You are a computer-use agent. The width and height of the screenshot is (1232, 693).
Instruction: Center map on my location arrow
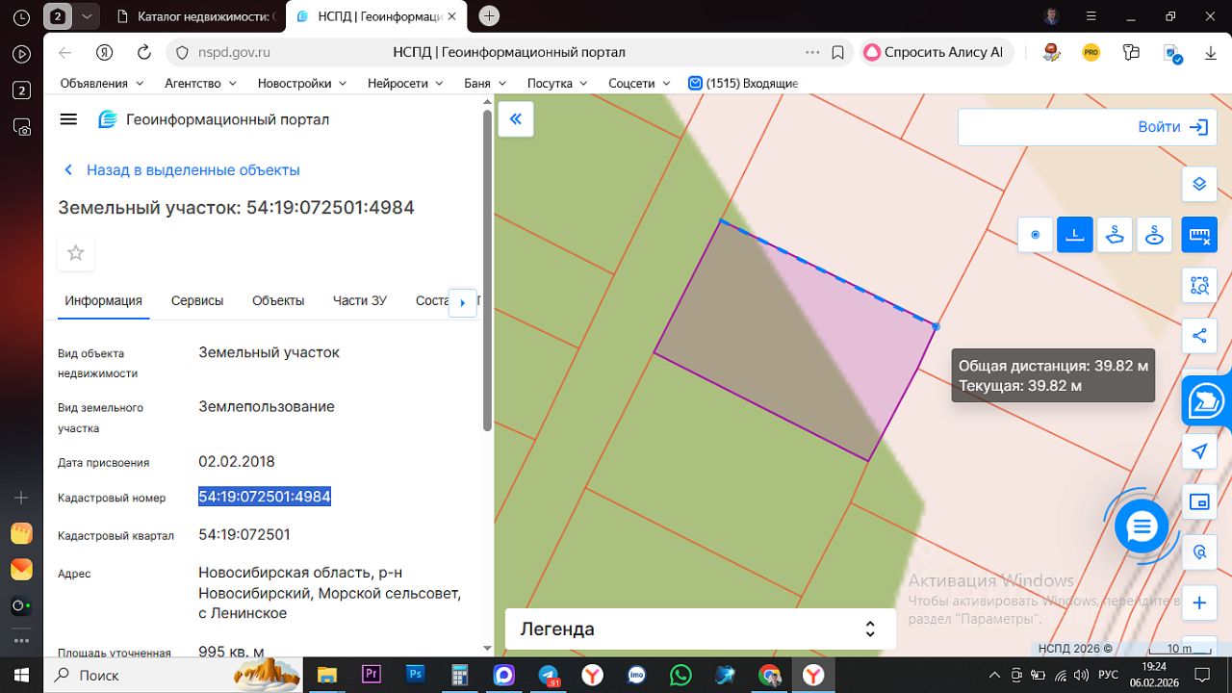1199,451
